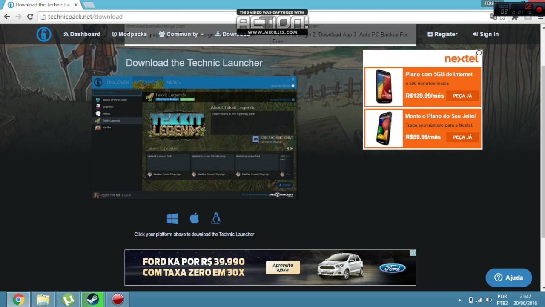Click PEÇA JÁ for R$139.99 plan

pos(462,96)
